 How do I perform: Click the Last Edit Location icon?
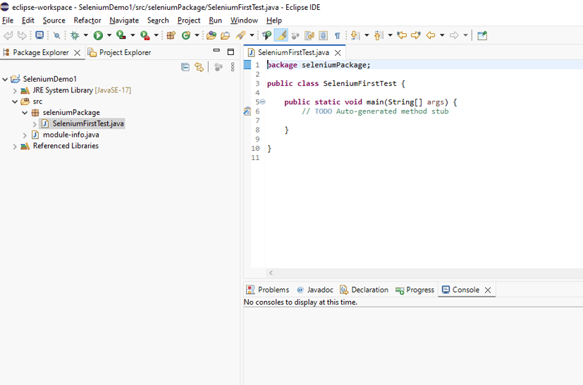point(402,35)
